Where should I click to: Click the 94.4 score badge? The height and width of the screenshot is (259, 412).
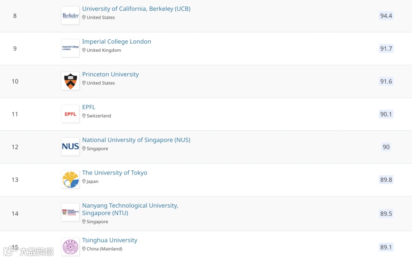click(x=386, y=16)
